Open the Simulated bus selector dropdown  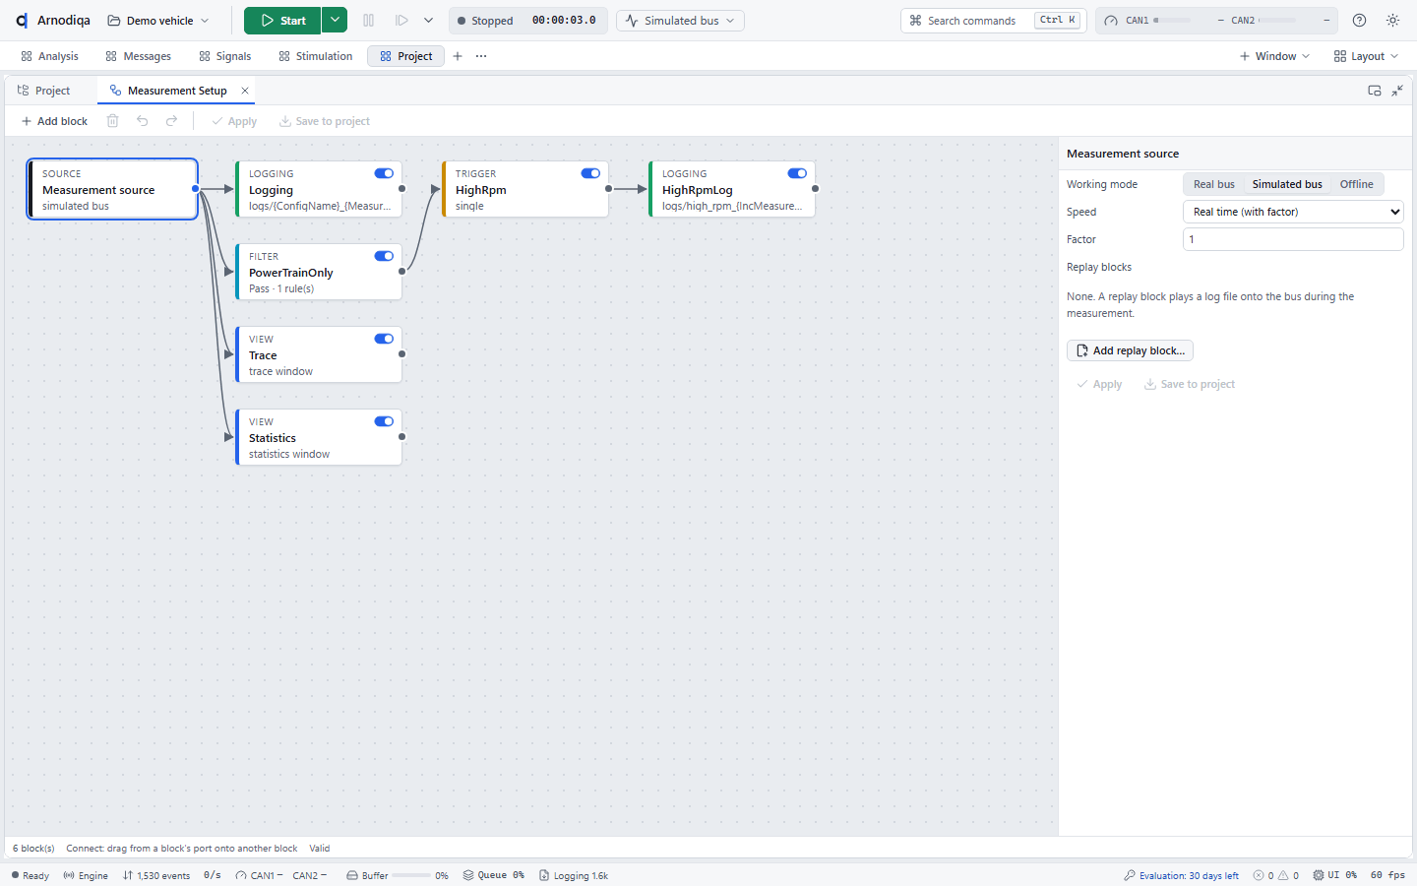680,21
